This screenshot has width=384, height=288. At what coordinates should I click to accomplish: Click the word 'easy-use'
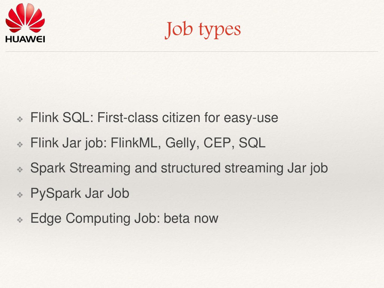(x=251, y=117)
